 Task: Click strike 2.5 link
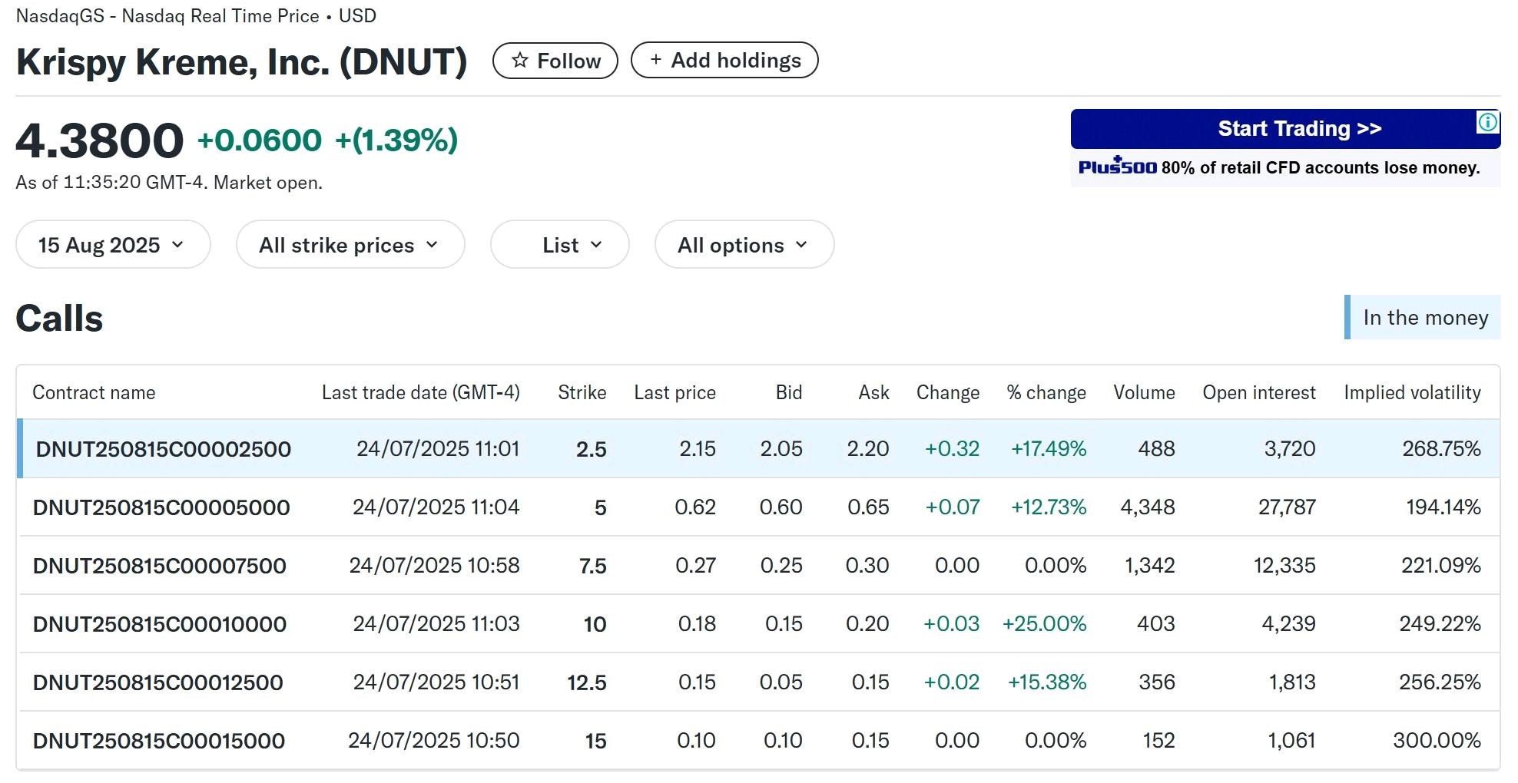pos(592,449)
